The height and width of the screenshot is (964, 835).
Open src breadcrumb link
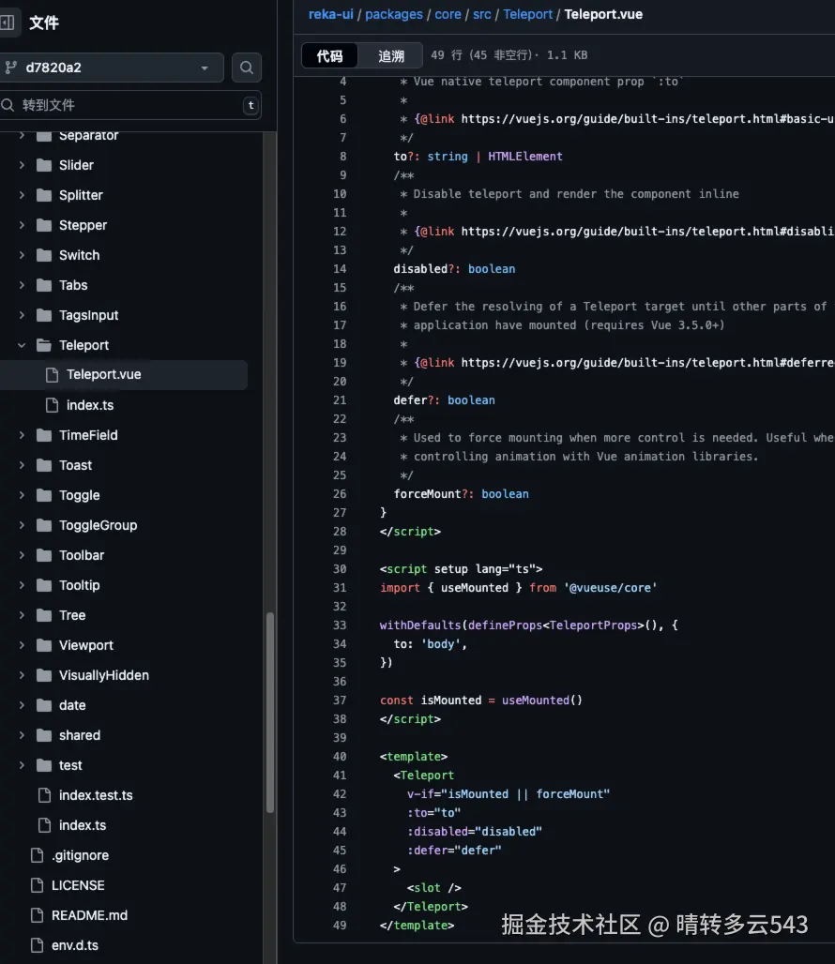tap(481, 14)
